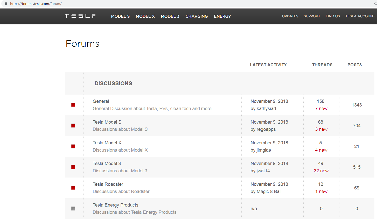This screenshot has width=377, height=219.
Task: Open the Tesla Model S forum
Action: click(x=107, y=122)
